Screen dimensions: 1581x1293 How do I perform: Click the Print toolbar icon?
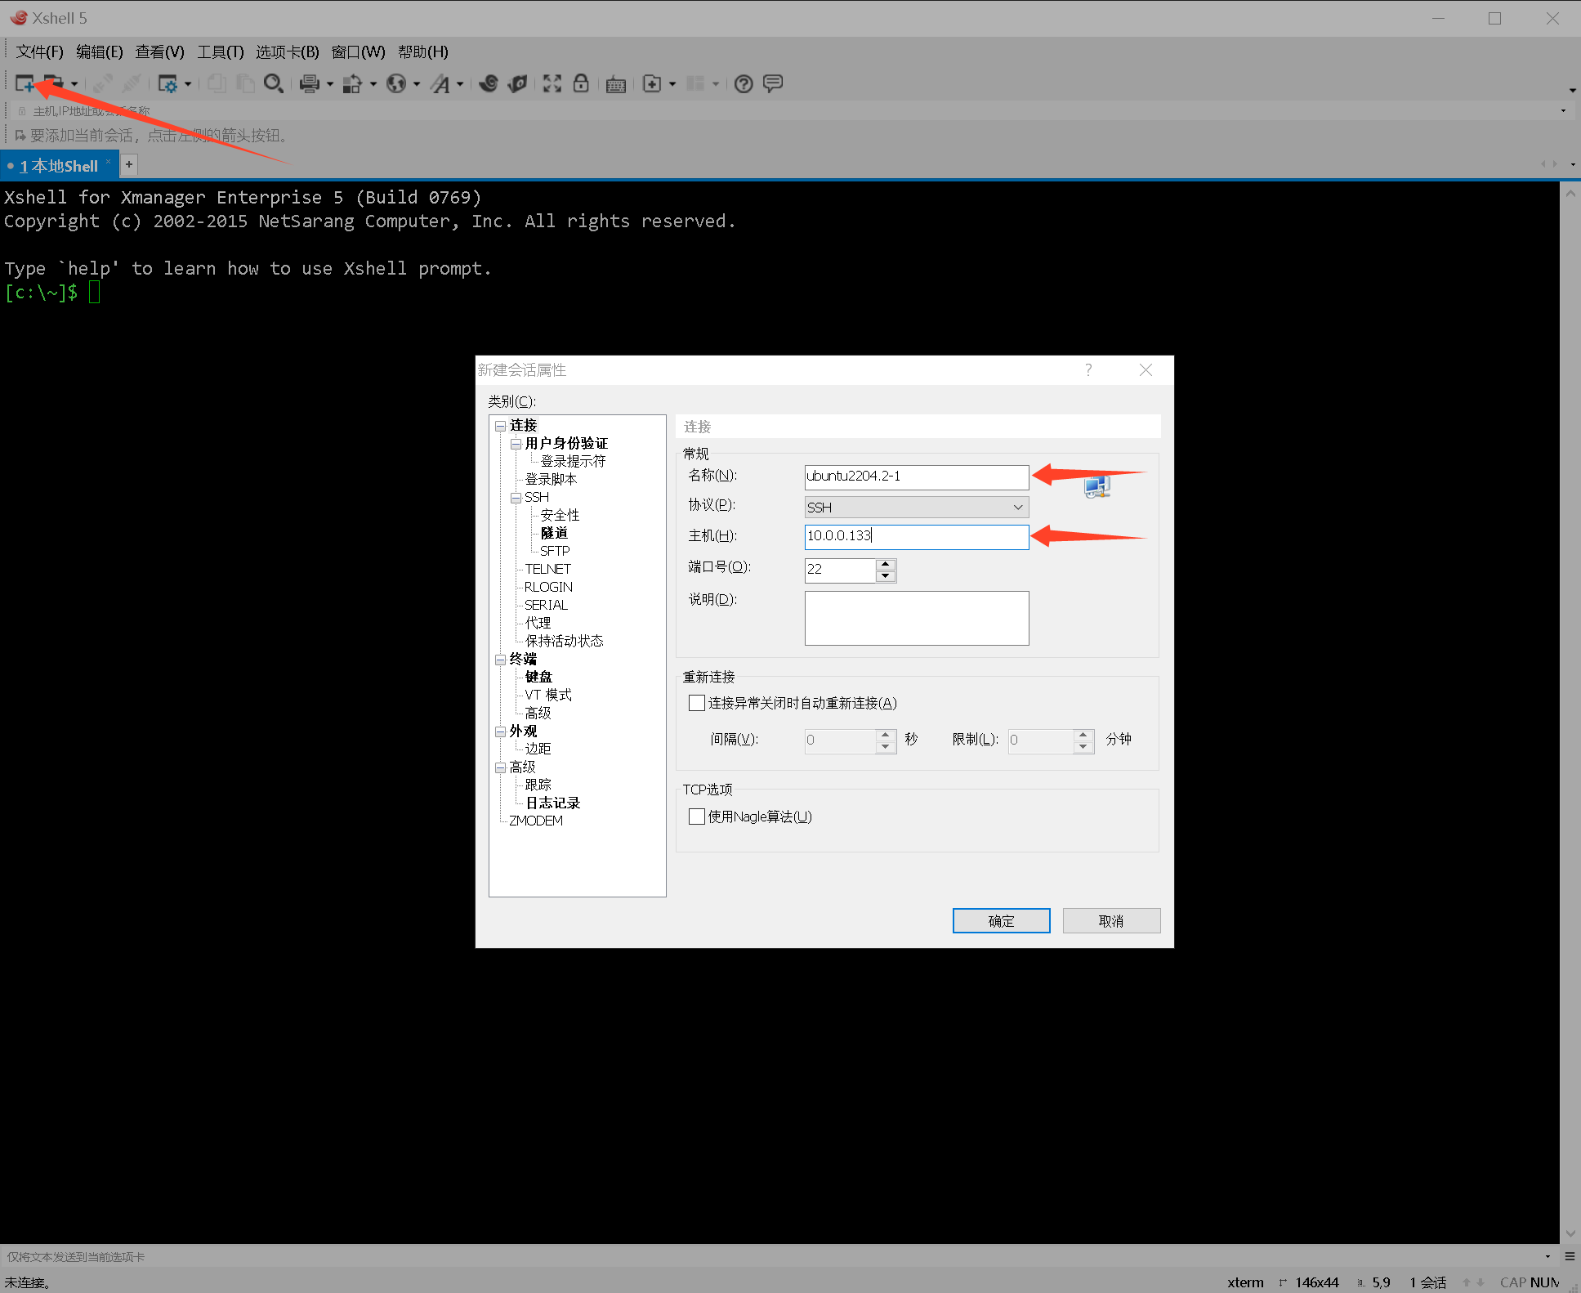pos(309,83)
